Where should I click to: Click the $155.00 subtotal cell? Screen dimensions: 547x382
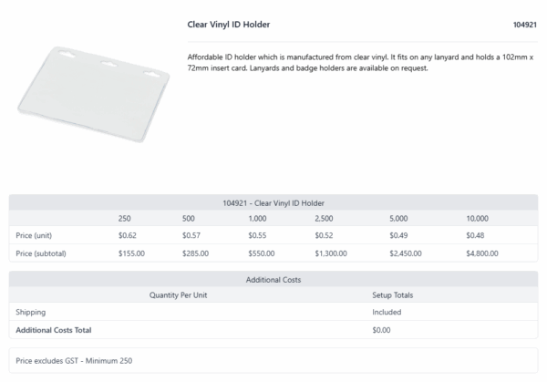[x=131, y=253]
